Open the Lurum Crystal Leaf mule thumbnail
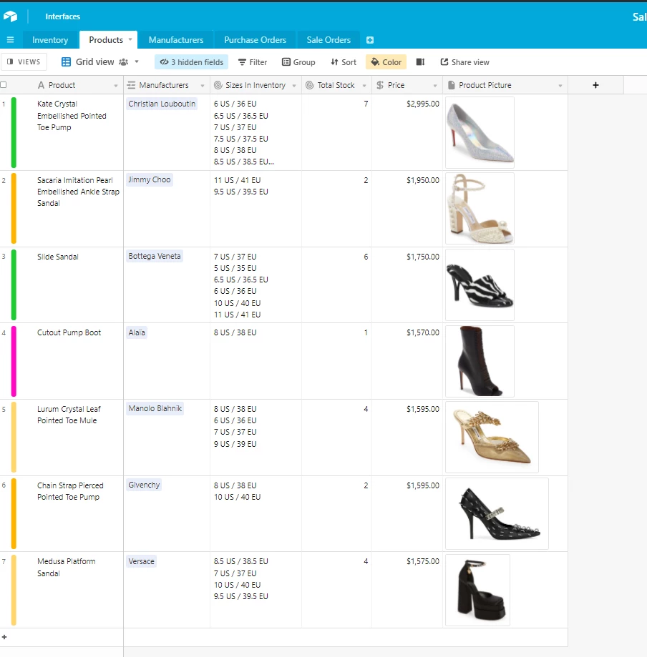 coord(492,437)
